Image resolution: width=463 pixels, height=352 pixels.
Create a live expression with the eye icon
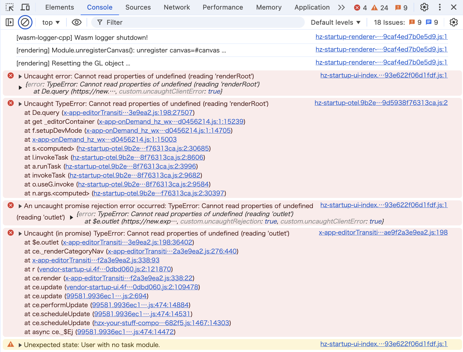click(x=76, y=22)
